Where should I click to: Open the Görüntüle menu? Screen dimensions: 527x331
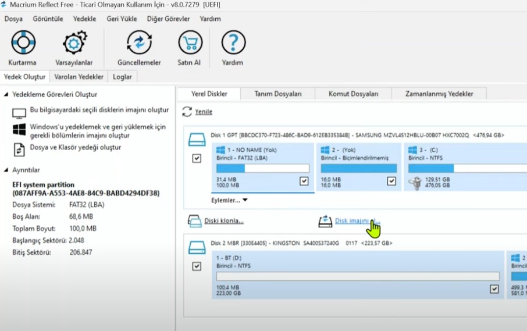coord(48,19)
